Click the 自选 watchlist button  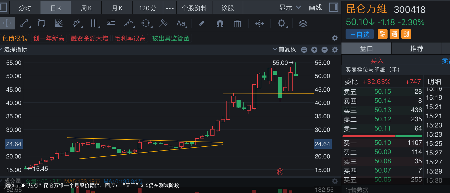[x=360, y=34]
